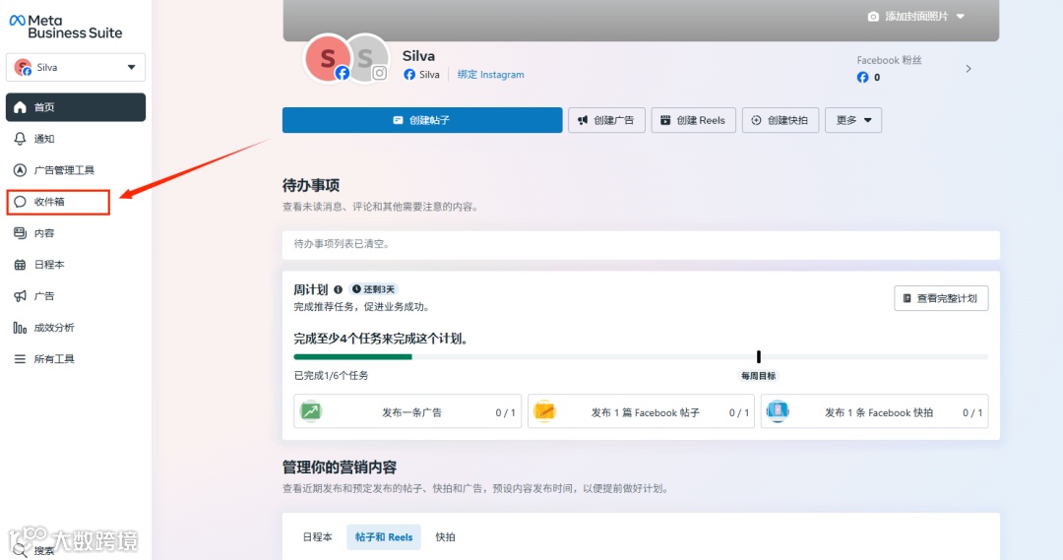
Task: Click the 还剩3天 clock badge
Action: click(374, 289)
